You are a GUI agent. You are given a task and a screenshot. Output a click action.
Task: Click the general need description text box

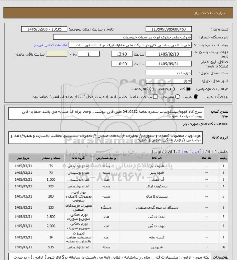click(106, 114)
